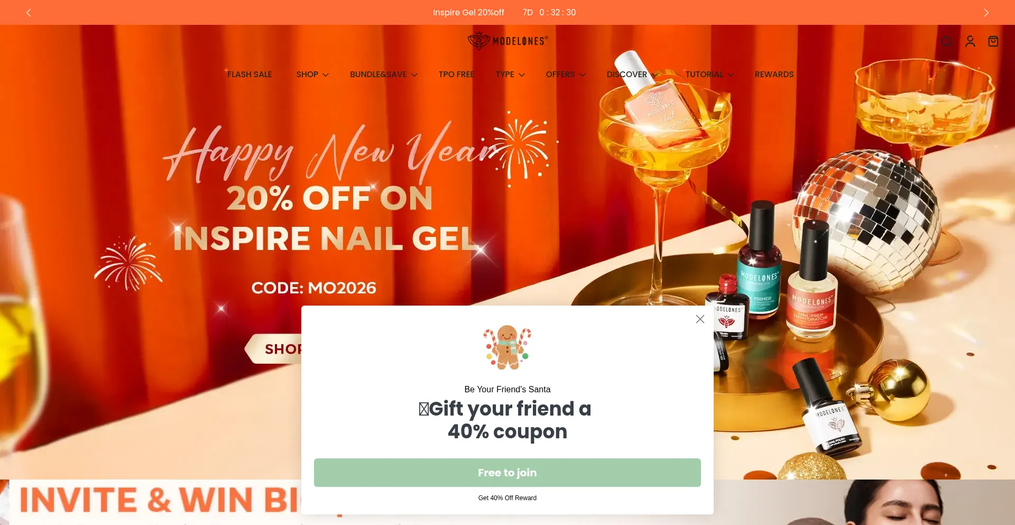
Task: Open the shopping bag cart icon
Action: point(993,41)
